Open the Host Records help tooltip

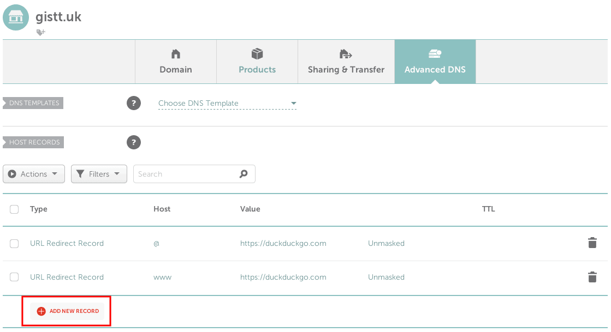[x=134, y=142]
